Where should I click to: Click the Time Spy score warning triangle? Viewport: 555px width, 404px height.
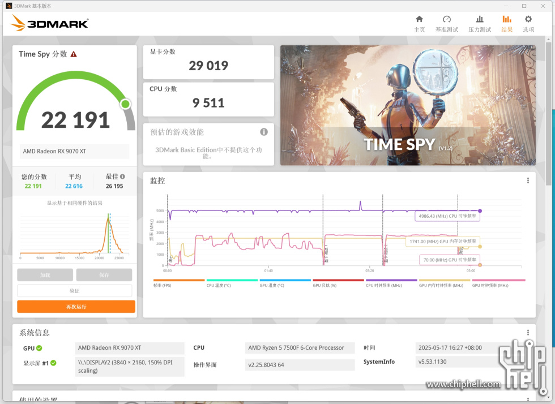[x=74, y=54]
